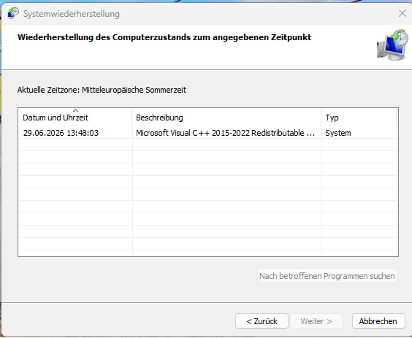
Task: Close the Systemwiederherstellung dialog
Action: tap(403, 13)
